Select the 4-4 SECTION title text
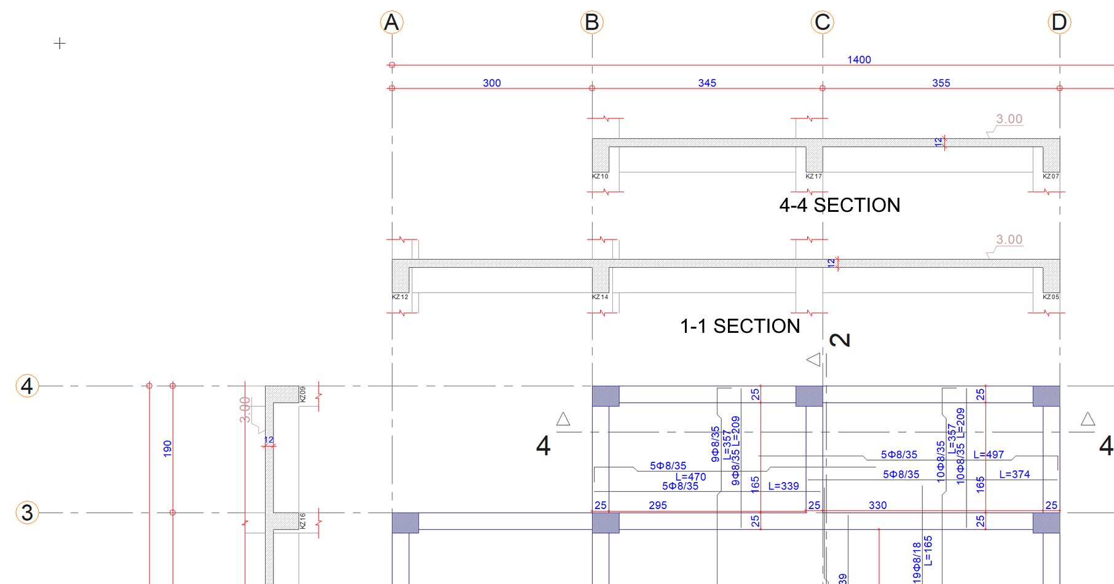 pyautogui.click(x=839, y=205)
